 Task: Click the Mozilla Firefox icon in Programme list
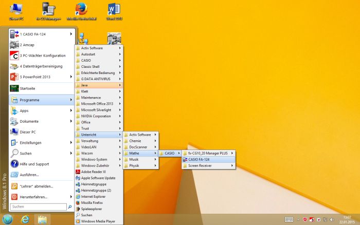[78, 203]
